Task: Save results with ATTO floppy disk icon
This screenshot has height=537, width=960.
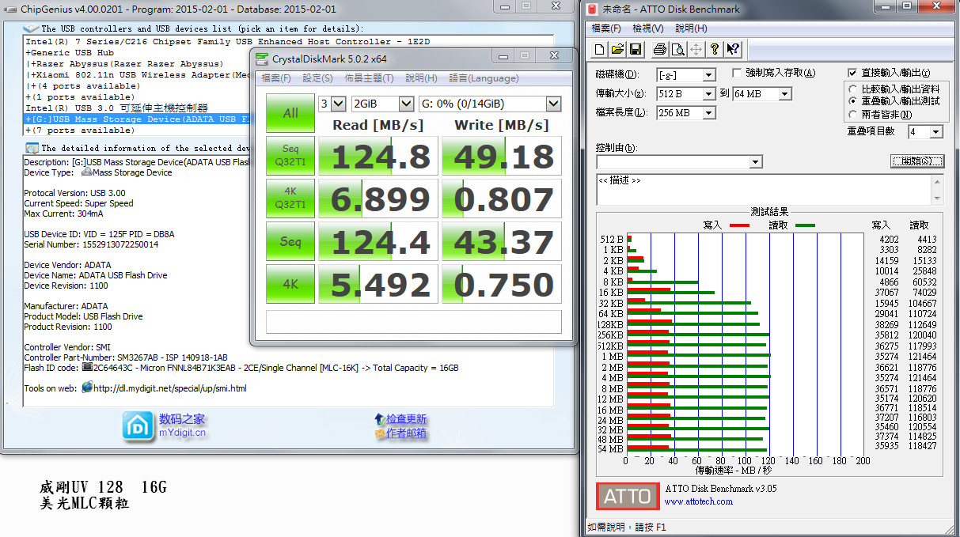Action: (x=635, y=49)
